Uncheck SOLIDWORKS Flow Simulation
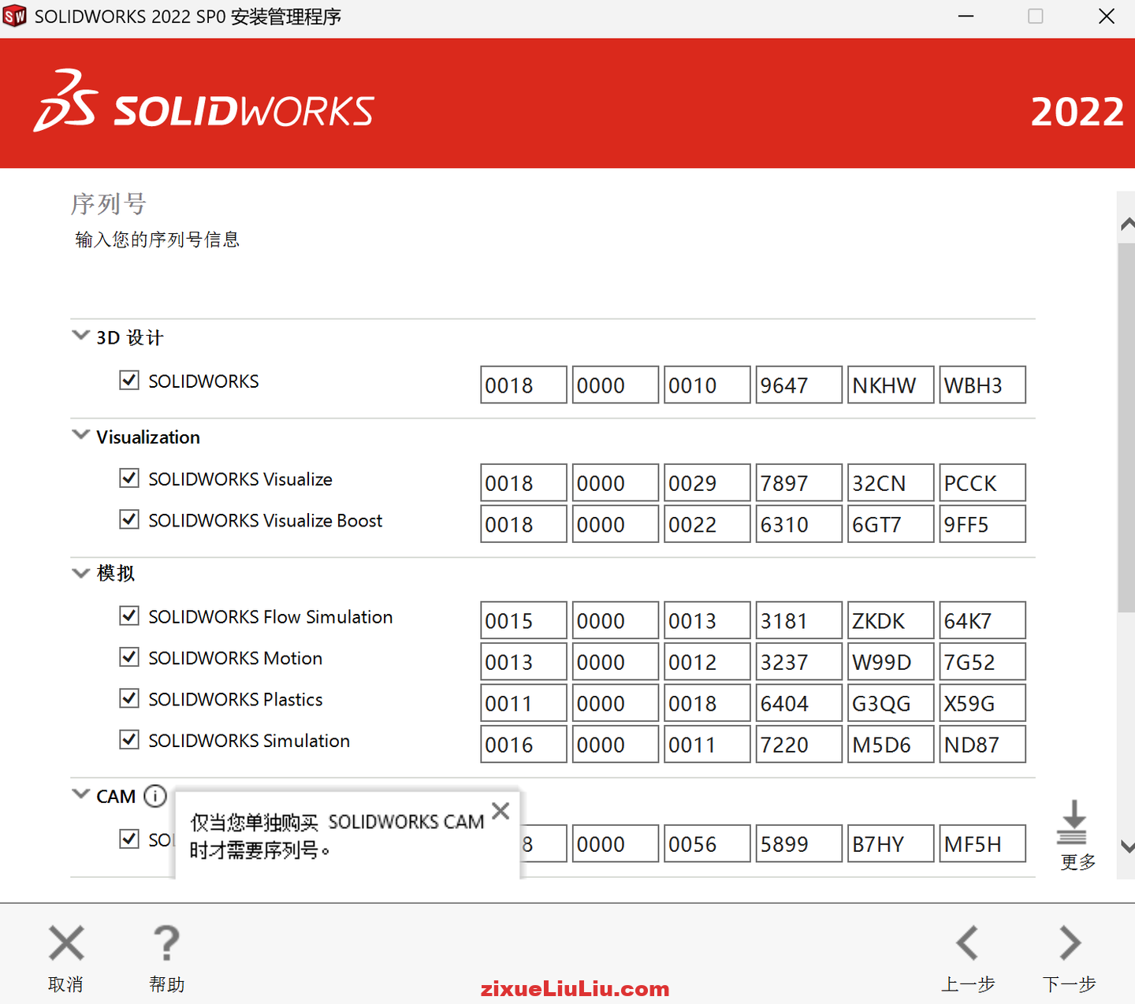 (128, 615)
